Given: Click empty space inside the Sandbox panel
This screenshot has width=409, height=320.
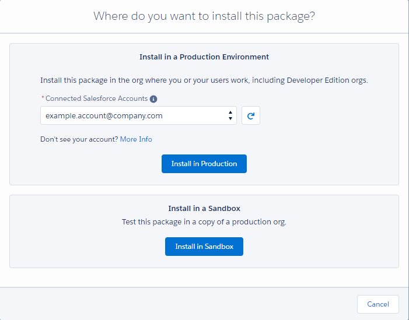Looking at the screenshot, I should (327, 245).
